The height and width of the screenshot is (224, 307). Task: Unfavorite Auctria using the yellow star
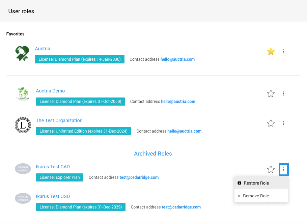[271, 51]
